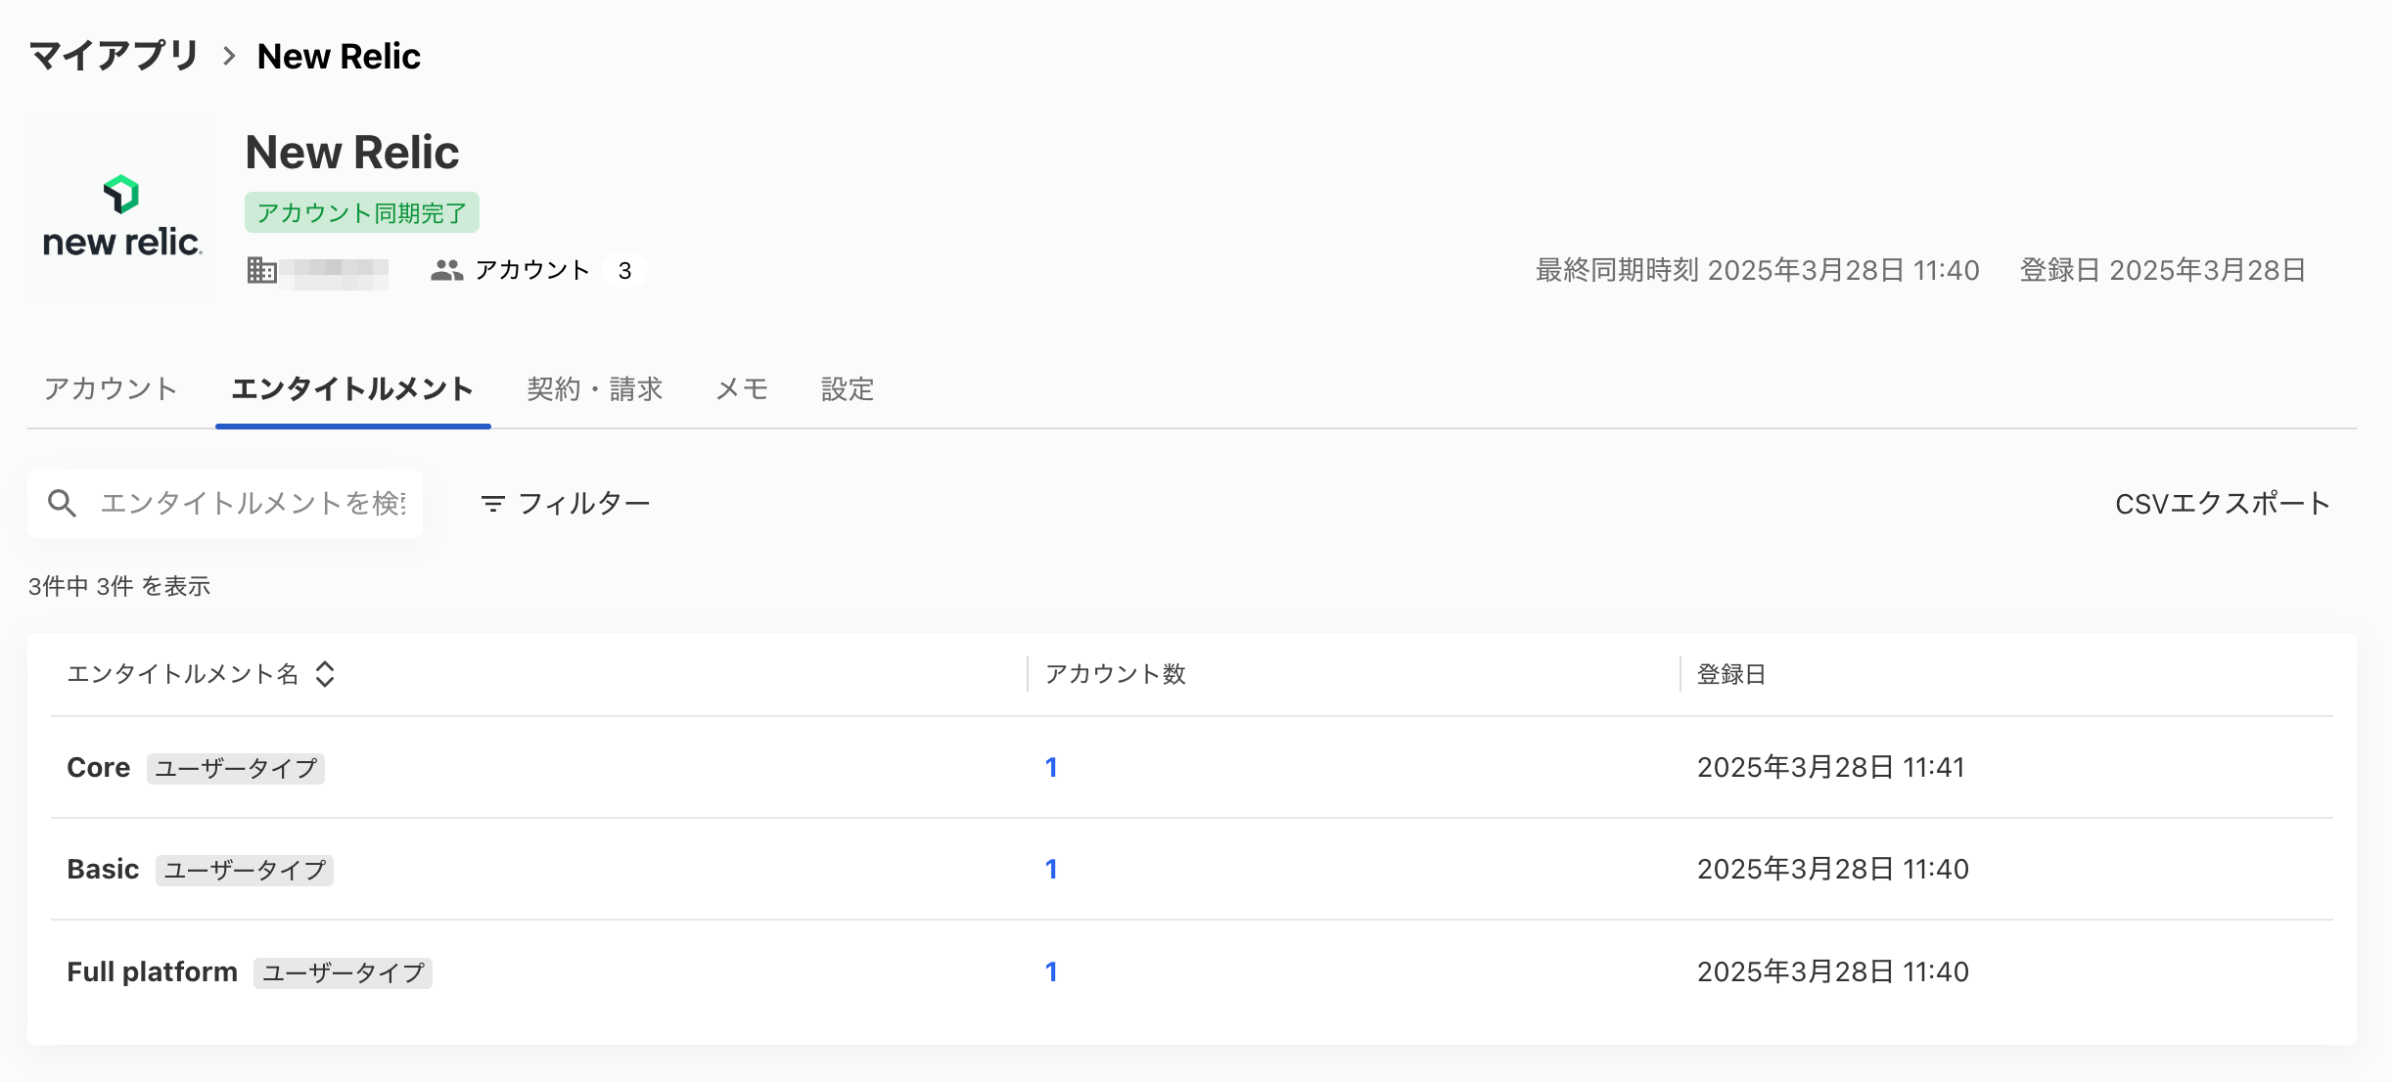2392x1082 pixels.
Task: Open the 契約・請求 tab
Action: coord(595,388)
